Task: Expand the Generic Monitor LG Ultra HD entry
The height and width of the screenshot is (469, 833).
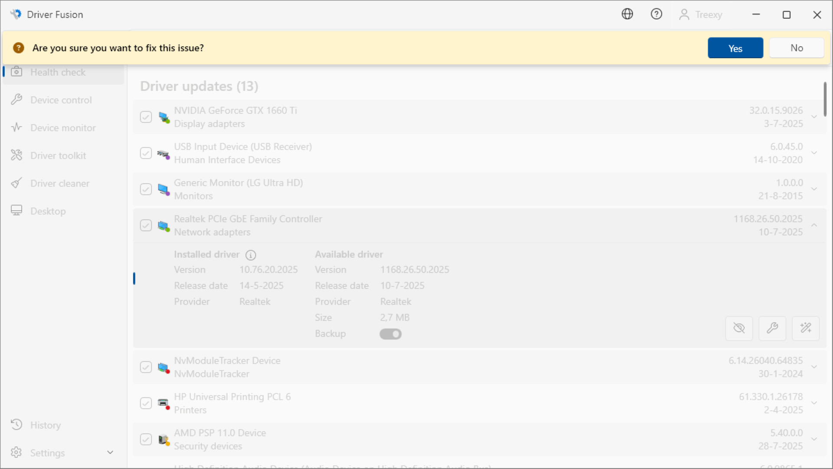Action: pyautogui.click(x=813, y=189)
